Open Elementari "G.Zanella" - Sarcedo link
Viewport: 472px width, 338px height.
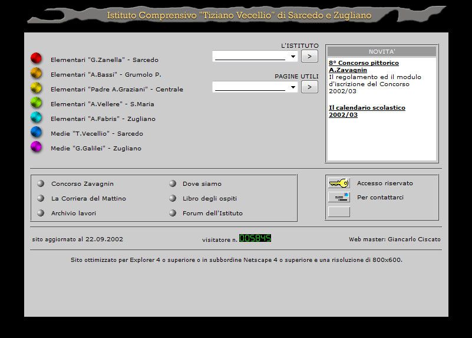coord(104,60)
